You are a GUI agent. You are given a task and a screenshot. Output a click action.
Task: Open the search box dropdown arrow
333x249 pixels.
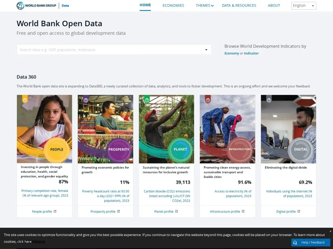206,50
